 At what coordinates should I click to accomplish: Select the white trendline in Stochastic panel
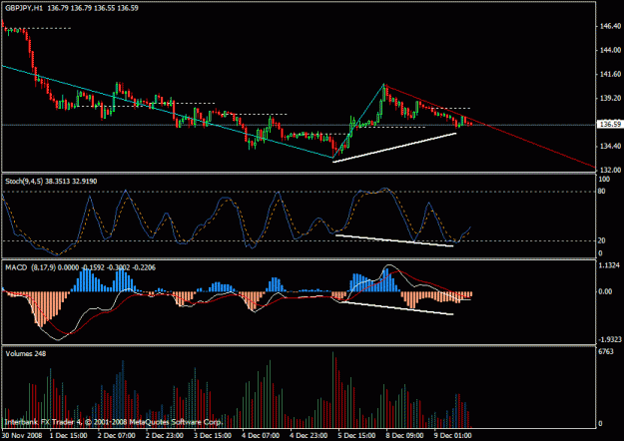[x=394, y=240]
